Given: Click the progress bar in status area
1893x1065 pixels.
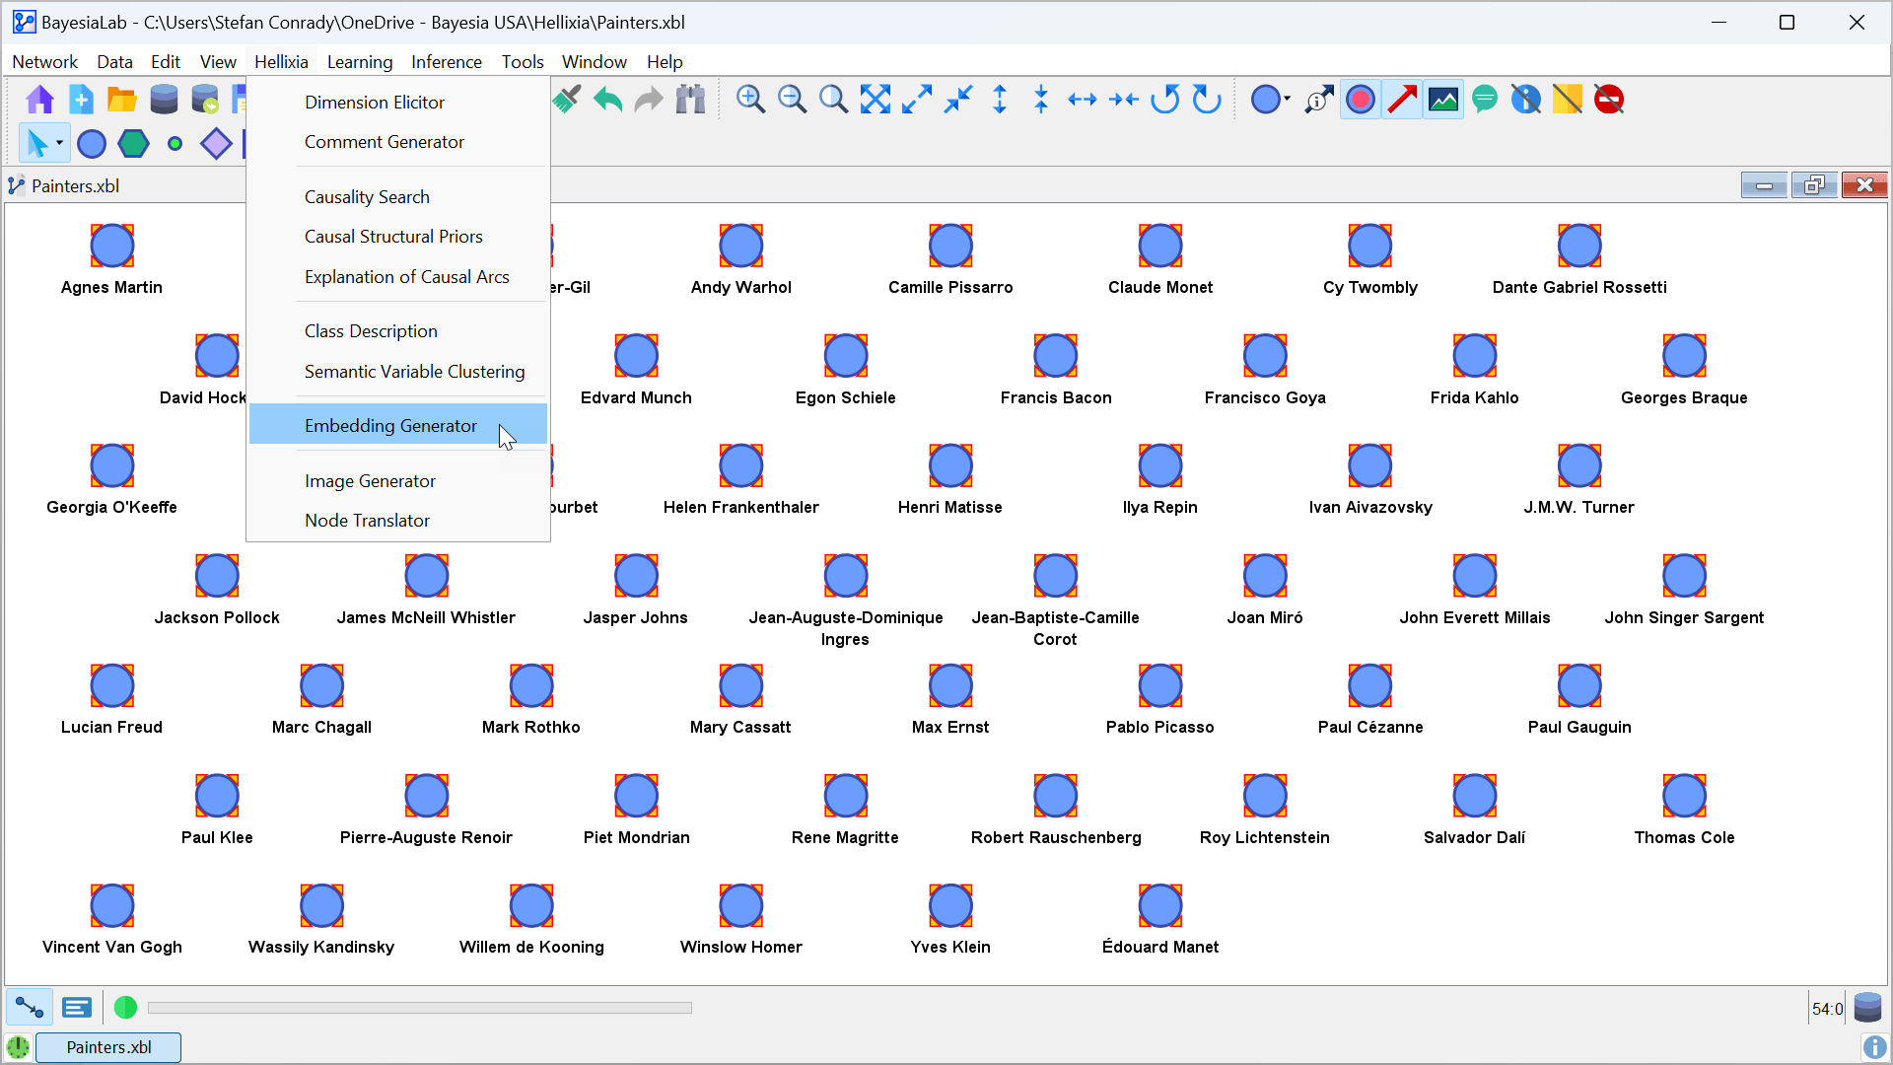Looking at the screenshot, I should pos(420,1008).
